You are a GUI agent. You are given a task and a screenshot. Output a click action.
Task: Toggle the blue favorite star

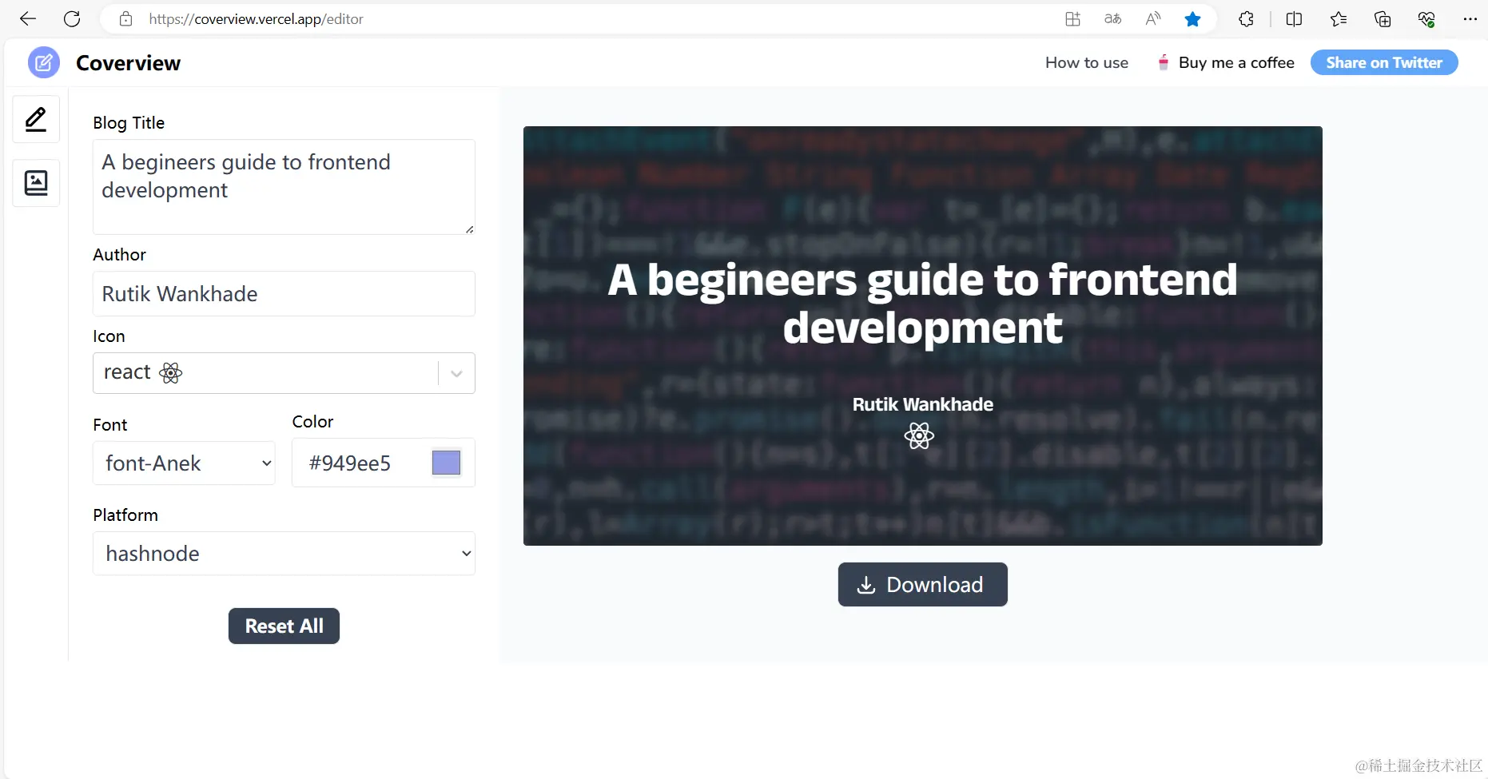1192,19
